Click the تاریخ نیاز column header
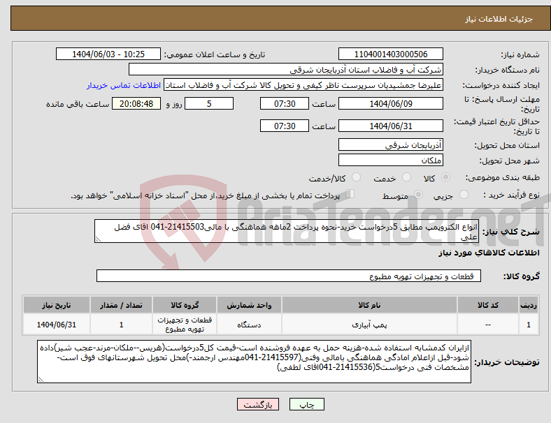This screenshot has height=423, width=551. pyautogui.click(x=57, y=305)
